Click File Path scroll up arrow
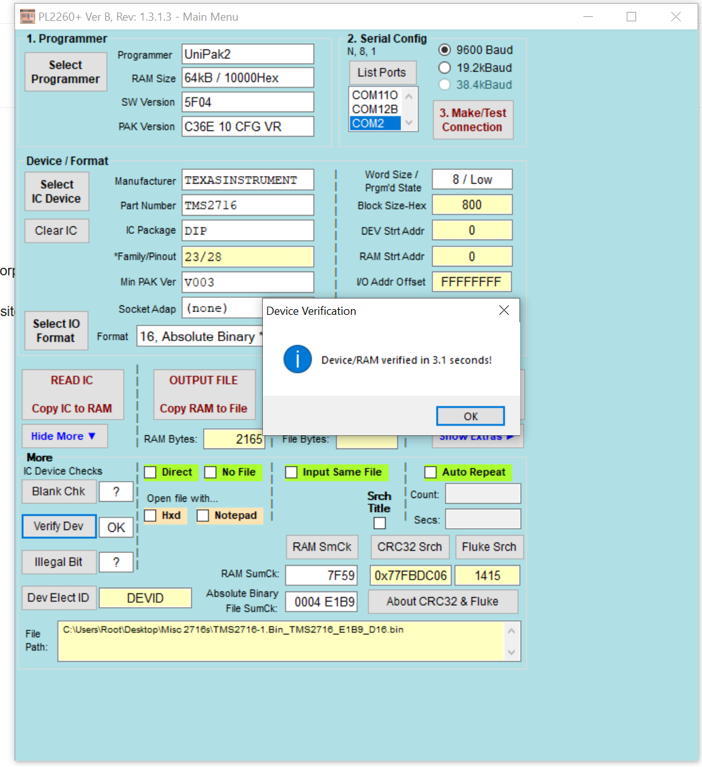The image size is (702, 767). pos(511,631)
